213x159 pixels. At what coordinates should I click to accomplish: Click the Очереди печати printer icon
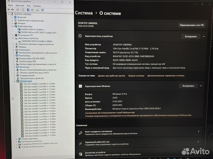(x=18, y=75)
